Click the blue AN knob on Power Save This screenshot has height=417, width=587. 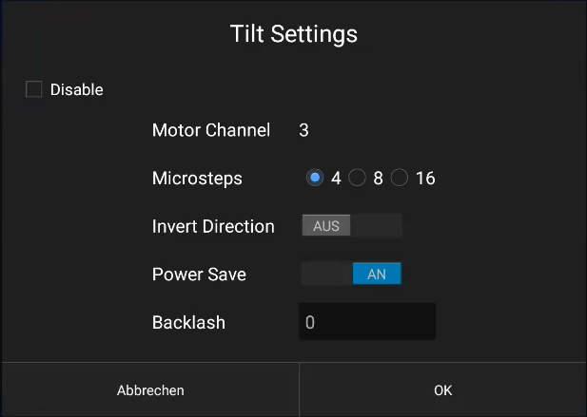coord(377,274)
